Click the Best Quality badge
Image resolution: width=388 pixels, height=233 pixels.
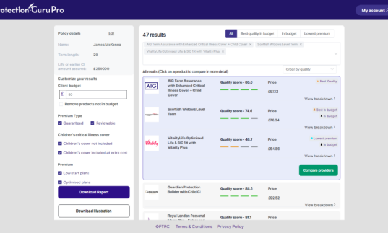(x=327, y=81)
